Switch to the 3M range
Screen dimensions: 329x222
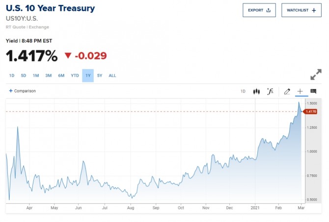pyautogui.click(x=49, y=75)
